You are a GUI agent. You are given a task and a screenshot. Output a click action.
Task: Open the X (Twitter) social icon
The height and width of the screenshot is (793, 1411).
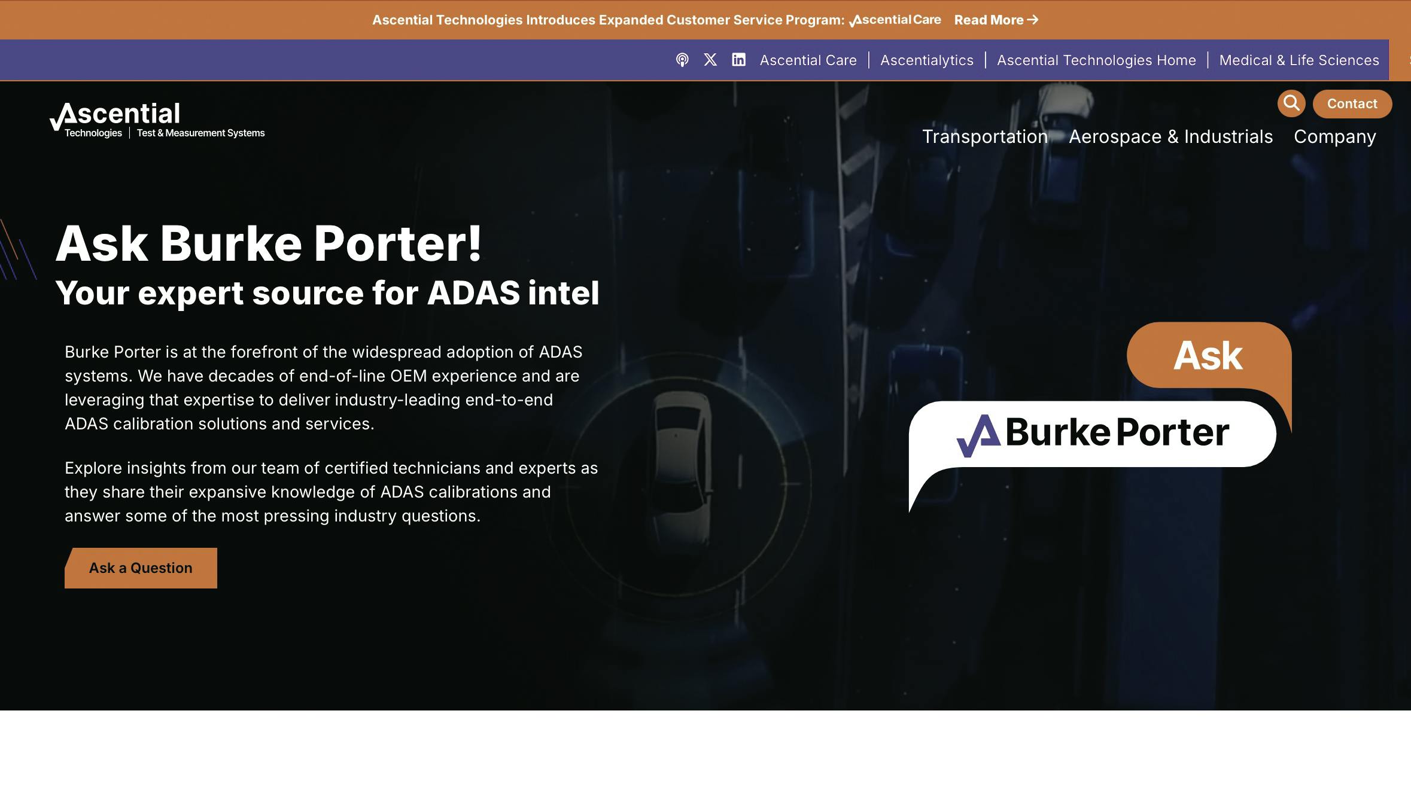[710, 60]
